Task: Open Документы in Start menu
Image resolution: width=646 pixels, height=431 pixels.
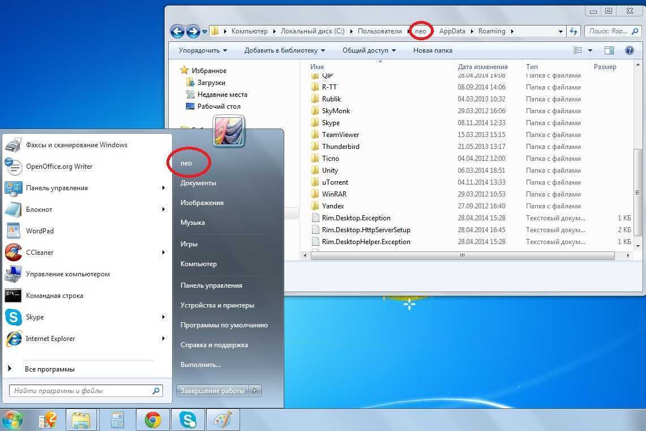Action: pos(198,183)
